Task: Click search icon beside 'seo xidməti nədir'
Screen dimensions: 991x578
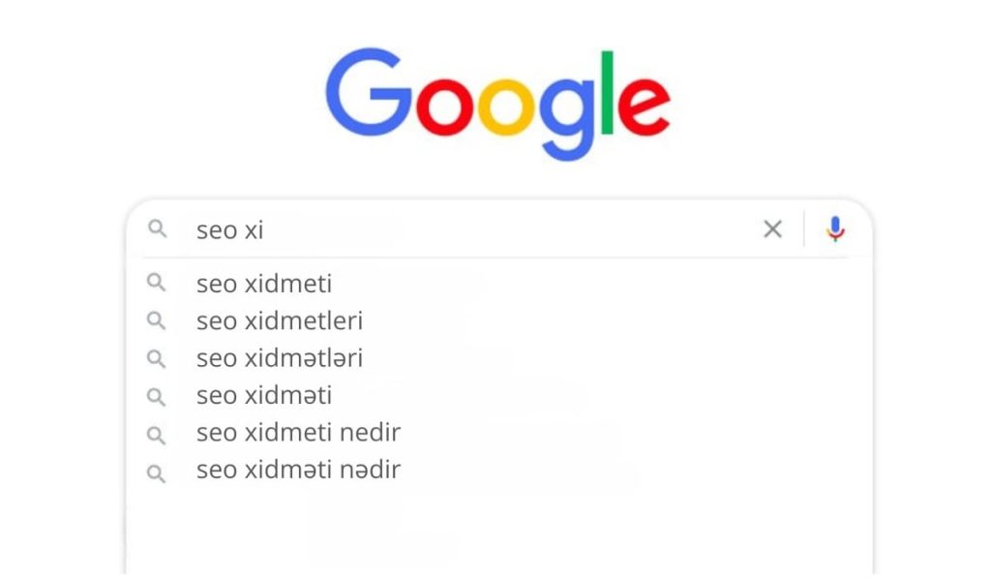Action: (157, 472)
